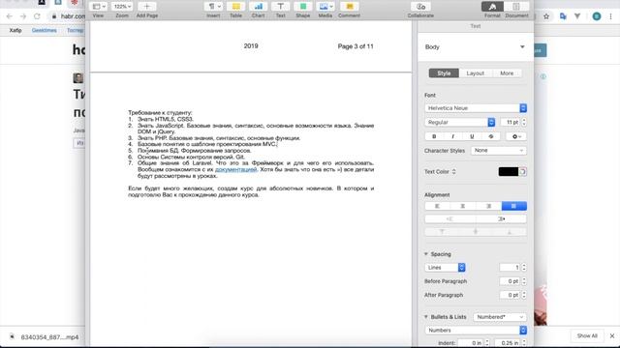Screen dimensions: 620x348
Task: Open the Geektimes bookmark link
Action: pyautogui.click(x=45, y=30)
